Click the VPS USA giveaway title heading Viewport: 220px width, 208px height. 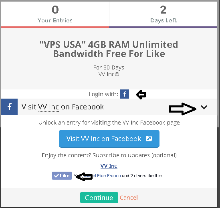tap(109, 49)
